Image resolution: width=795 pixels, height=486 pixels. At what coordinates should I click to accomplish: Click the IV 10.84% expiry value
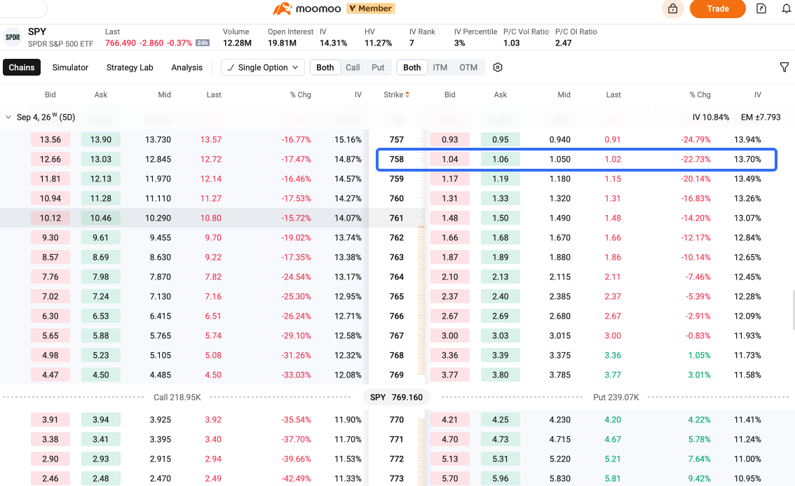point(711,117)
